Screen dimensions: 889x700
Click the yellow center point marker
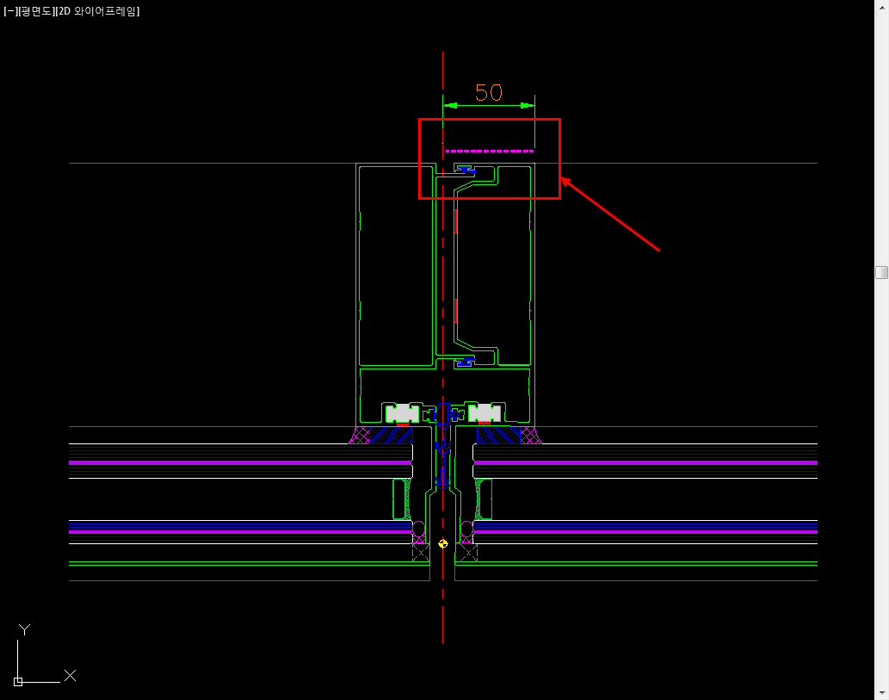442,543
